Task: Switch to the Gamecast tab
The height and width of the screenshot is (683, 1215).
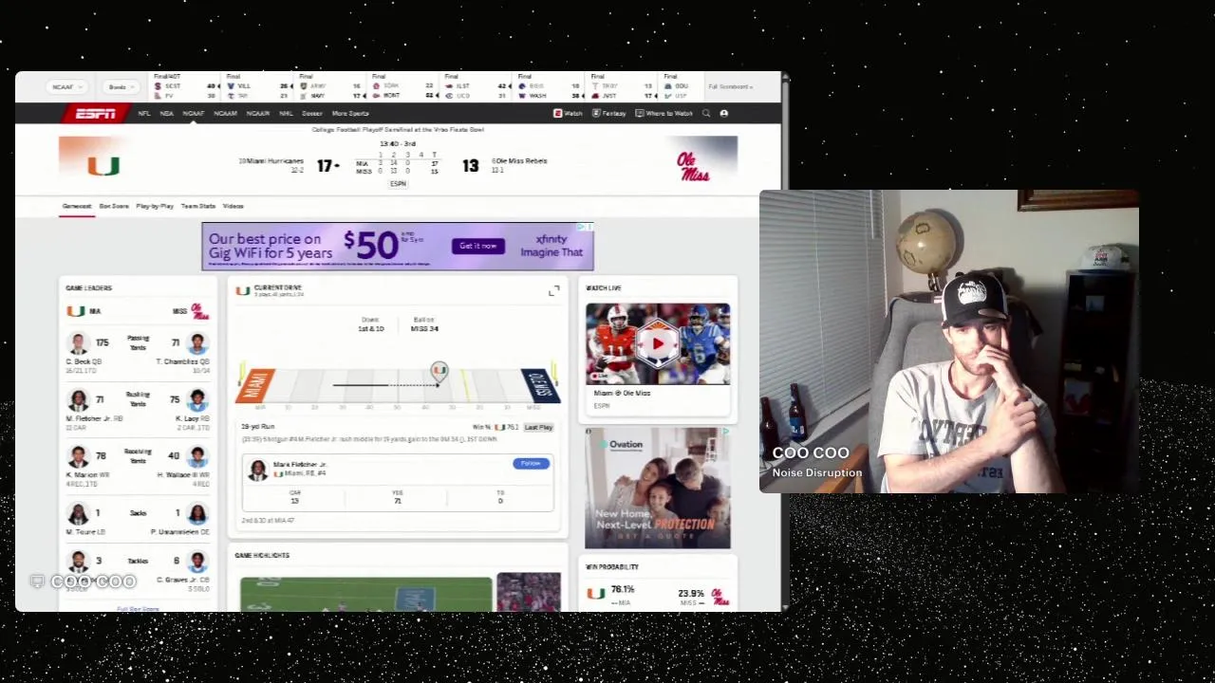Action: (77, 206)
